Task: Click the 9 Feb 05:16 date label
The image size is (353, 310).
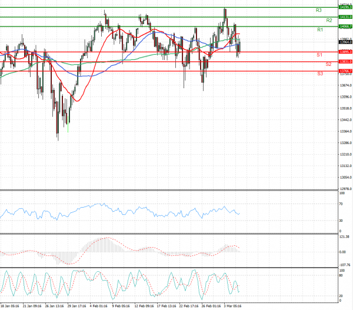Action: click(121, 306)
